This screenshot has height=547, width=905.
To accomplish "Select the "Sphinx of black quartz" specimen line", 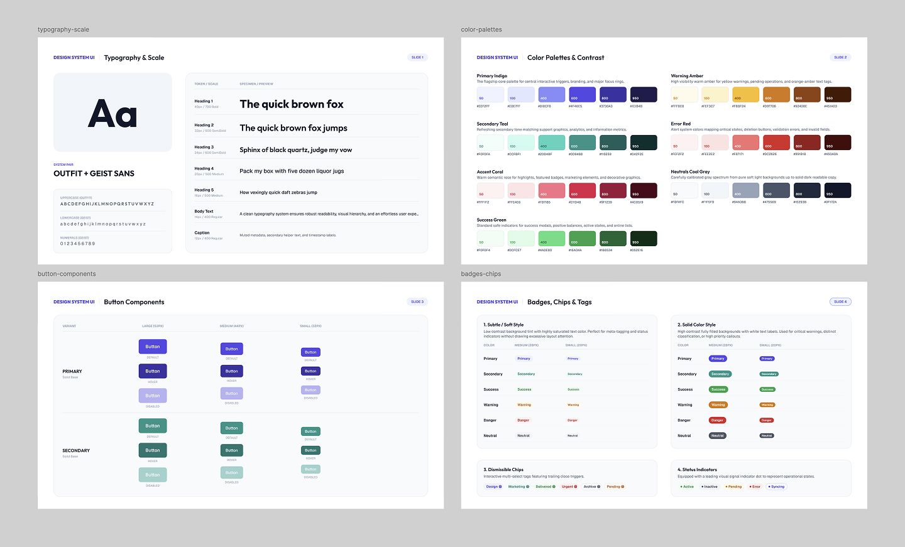I will coord(296,150).
